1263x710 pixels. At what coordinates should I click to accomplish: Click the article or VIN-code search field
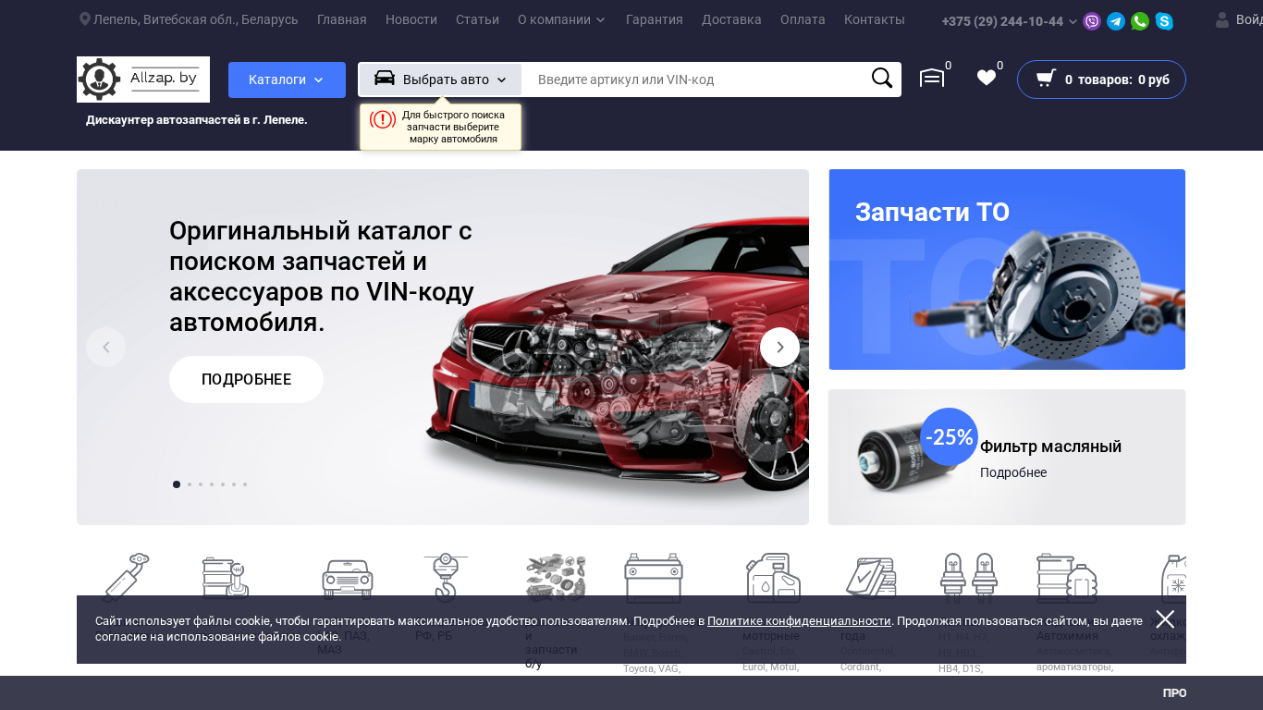coord(695,80)
